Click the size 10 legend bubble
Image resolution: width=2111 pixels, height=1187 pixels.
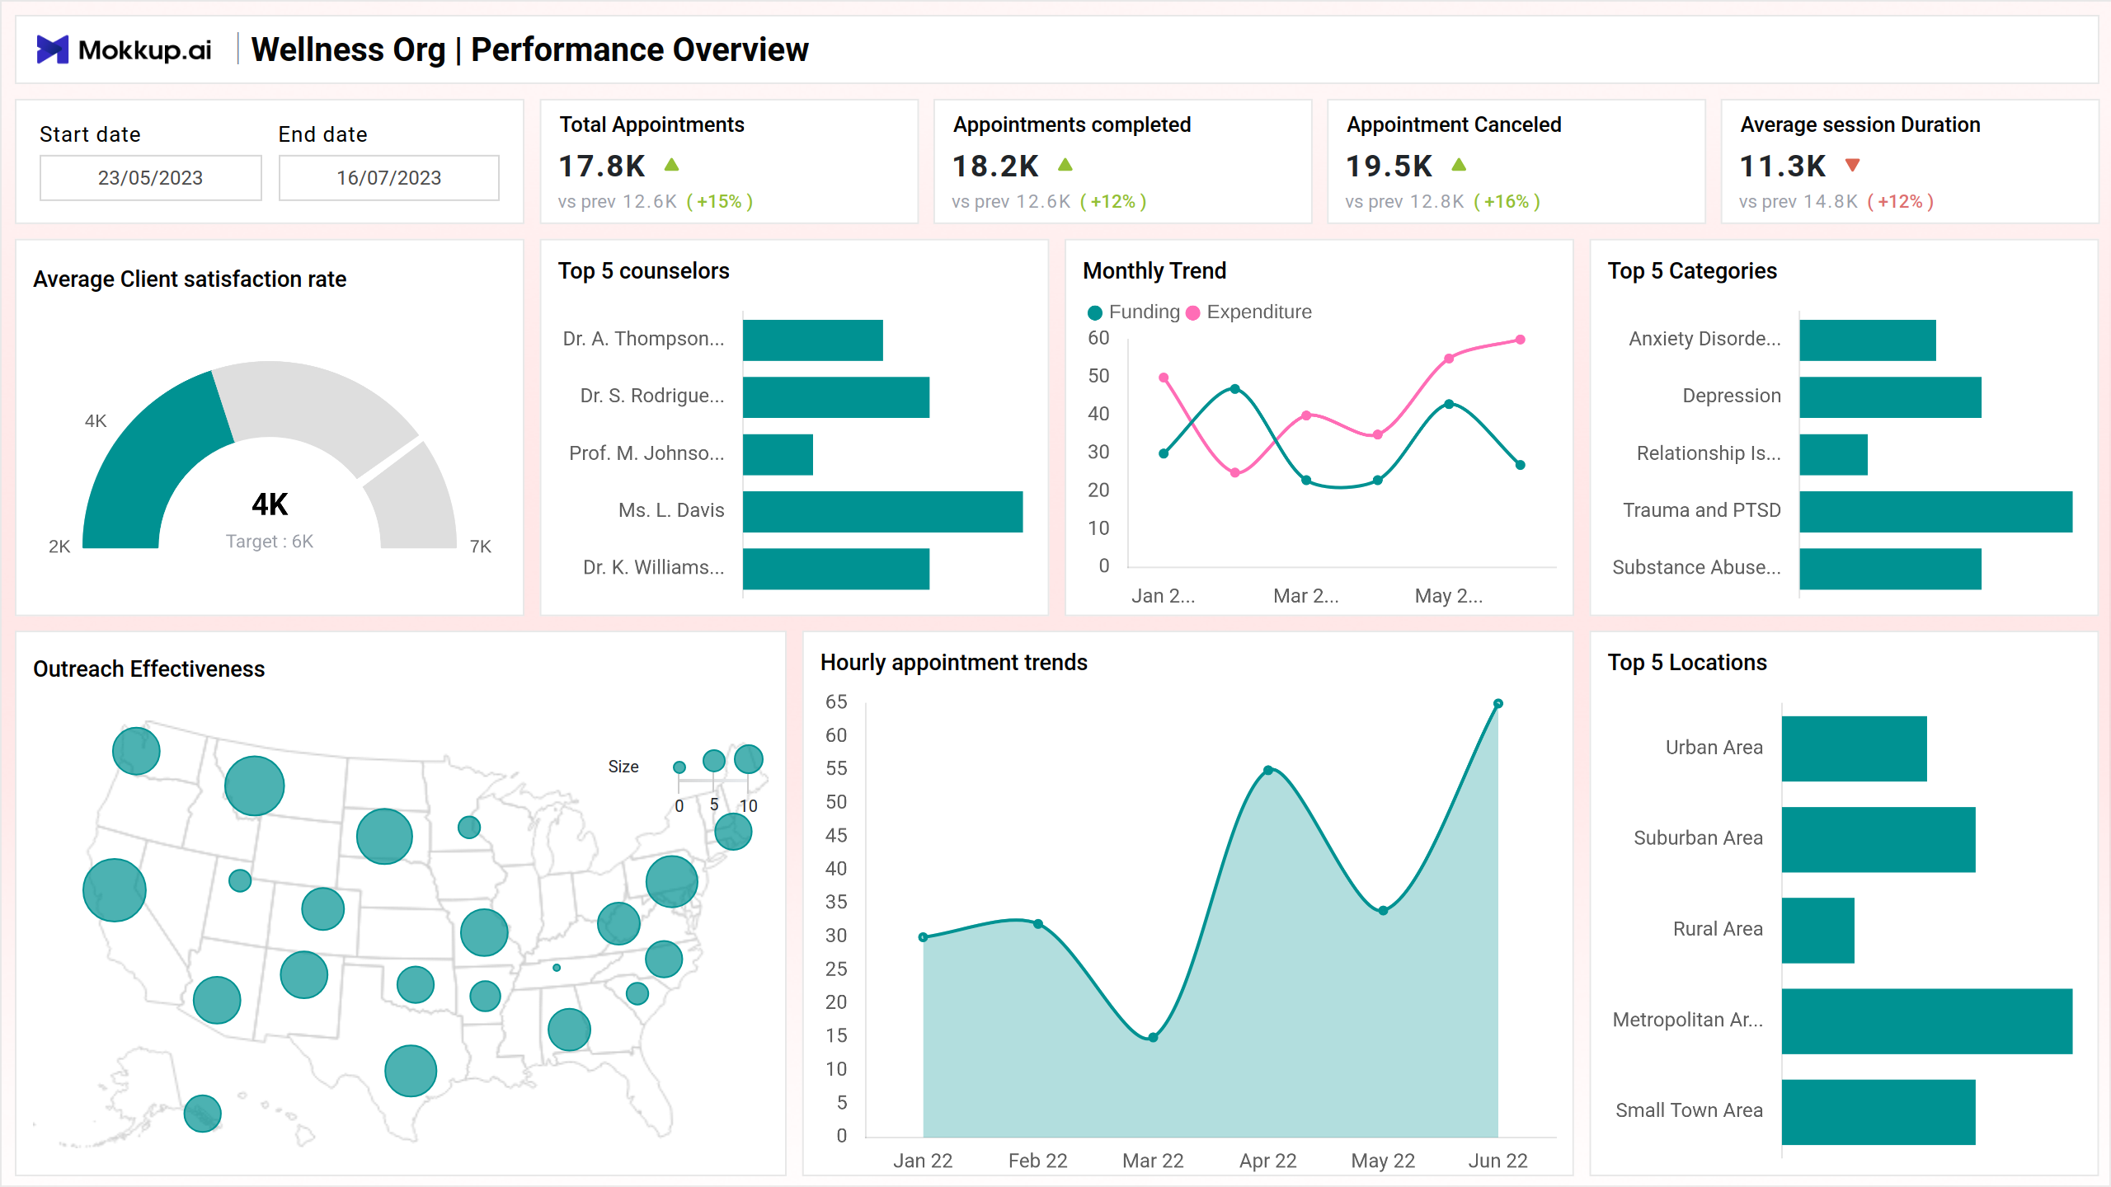749,758
